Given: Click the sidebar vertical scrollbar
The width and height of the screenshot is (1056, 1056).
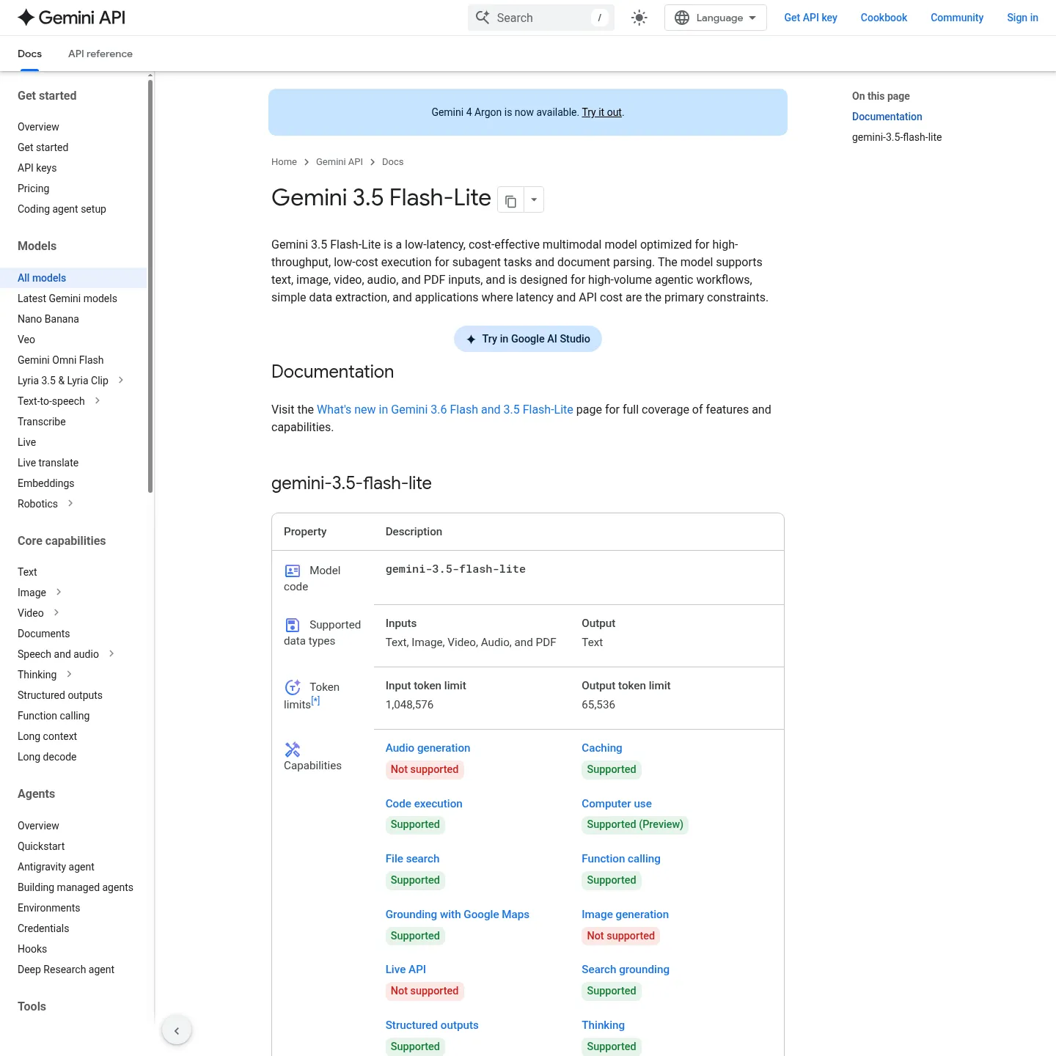Looking at the screenshot, I should [150, 286].
